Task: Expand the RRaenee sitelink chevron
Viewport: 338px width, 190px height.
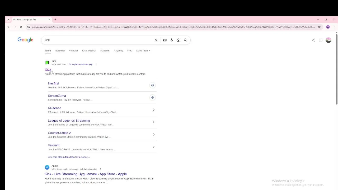Action: tap(154, 110)
